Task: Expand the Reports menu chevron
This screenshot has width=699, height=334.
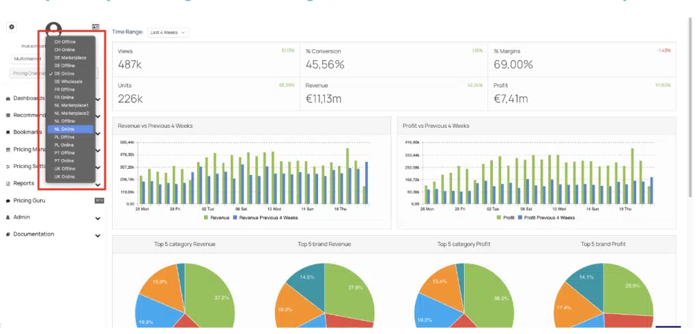Action: point(98,184)
